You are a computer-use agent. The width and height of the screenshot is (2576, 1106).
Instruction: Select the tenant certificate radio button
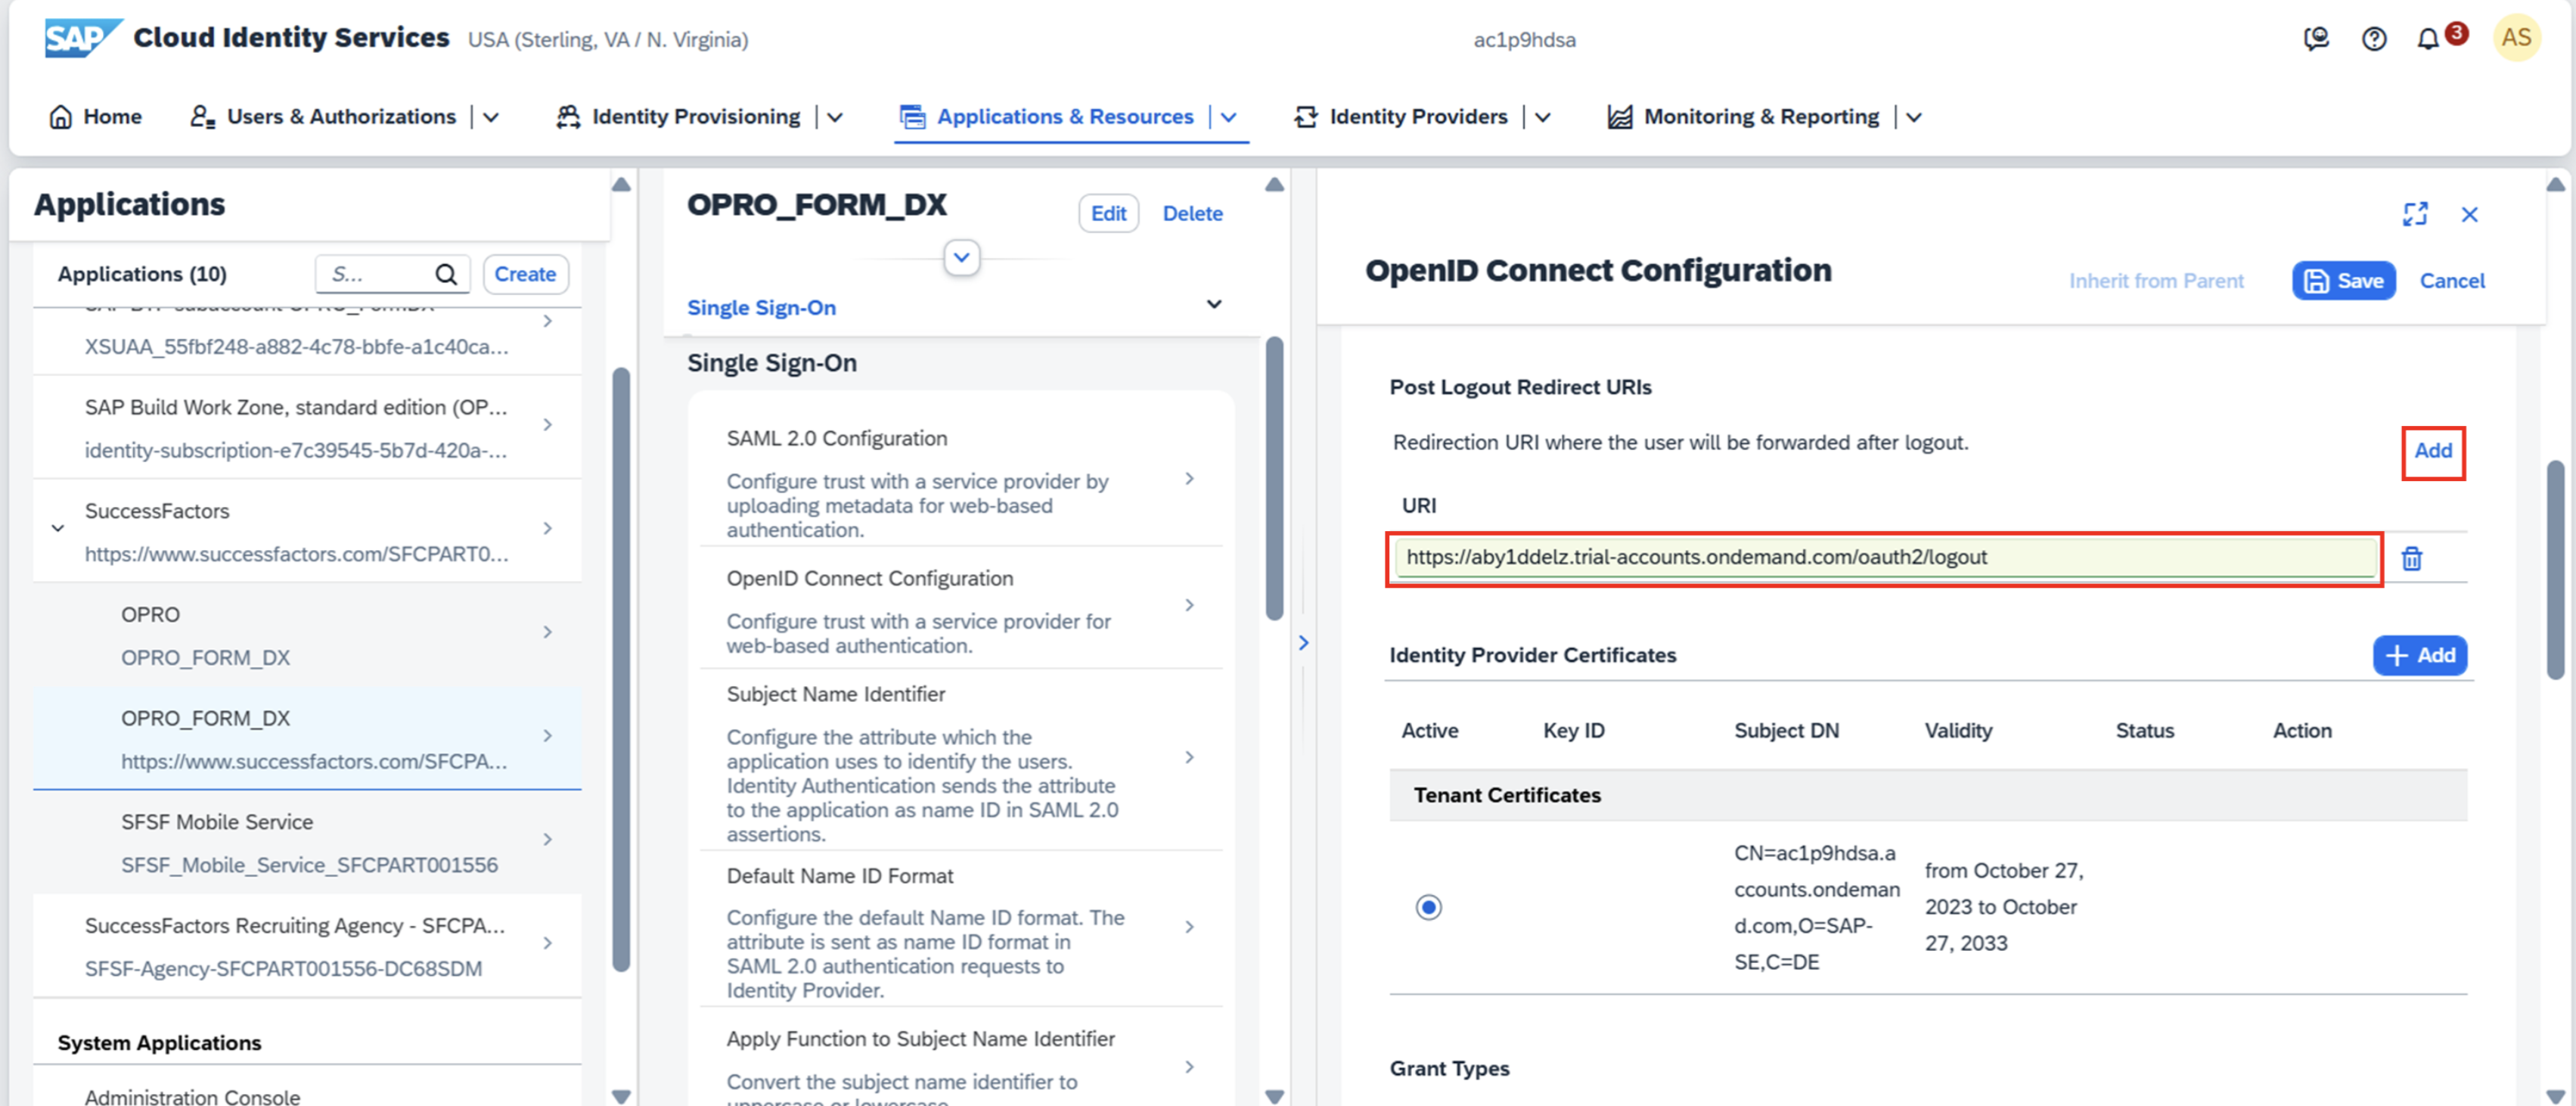tap(1428, 907)
